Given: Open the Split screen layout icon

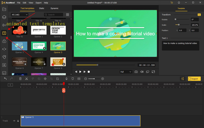Looking at the screenshot, I should tap(4, 73).
